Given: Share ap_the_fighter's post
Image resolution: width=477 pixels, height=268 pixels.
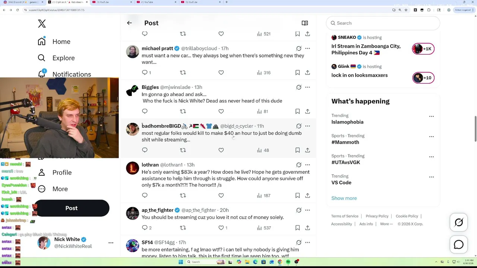Looking at the screenshot, I should pos(307,228).
